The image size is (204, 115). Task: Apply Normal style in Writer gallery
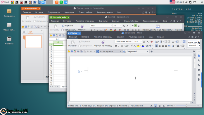192,44
